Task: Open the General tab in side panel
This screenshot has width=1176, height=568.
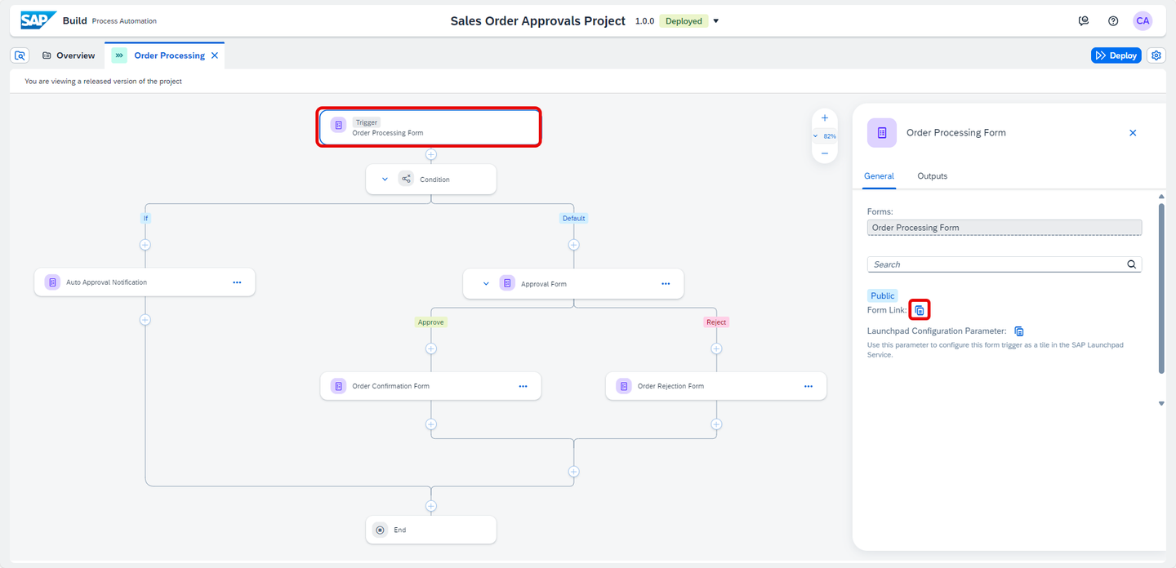Action: 879,176
